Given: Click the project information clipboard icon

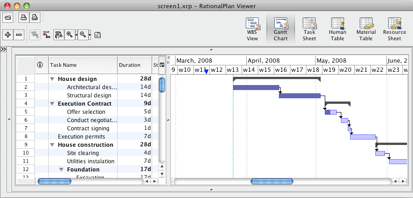Looking at the screenshot, I should [97, 35].
